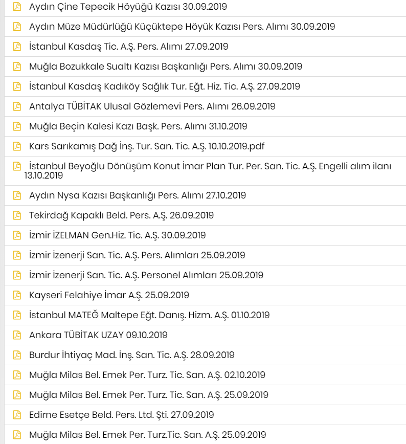Viewport: 406px width, 444px height.
Task: Click PDF icon beside Kayseri Felahiye İmar
Action: point(17,295)
